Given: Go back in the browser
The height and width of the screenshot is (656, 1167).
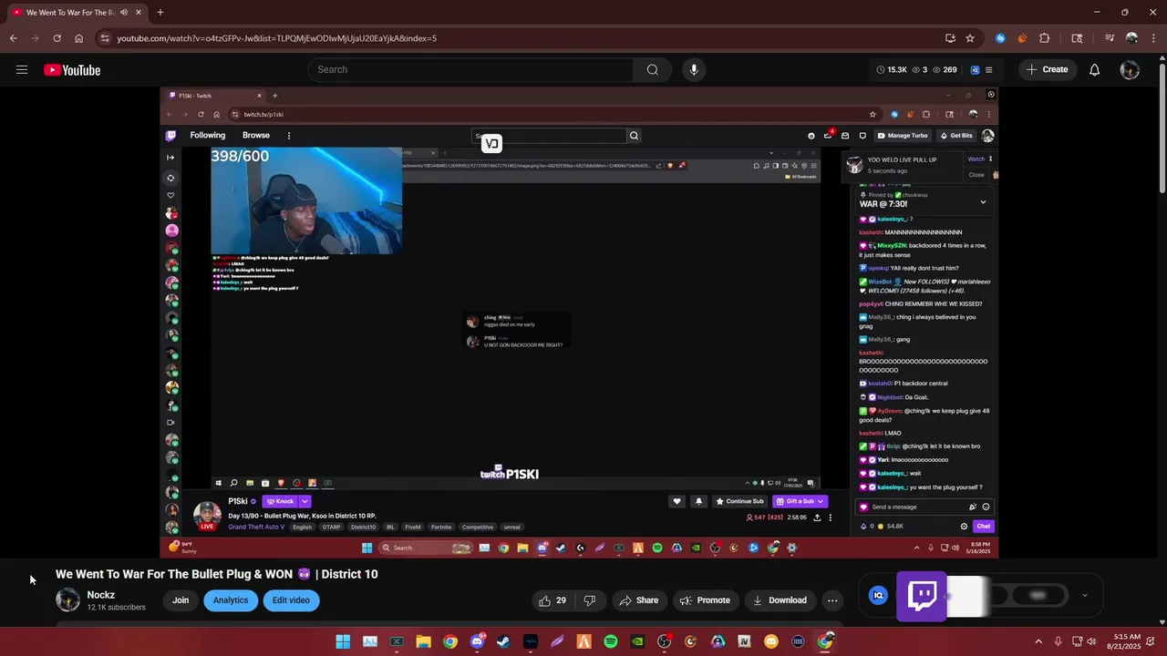Looking at the screenshot, I should pos(13,38).
